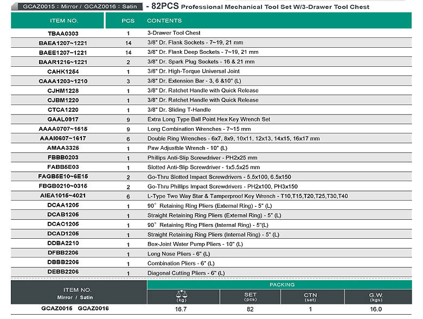This screenshot has width=423, height=319.
Task: Select item number BAAR1216~1221
Action: tap(63, 62)
